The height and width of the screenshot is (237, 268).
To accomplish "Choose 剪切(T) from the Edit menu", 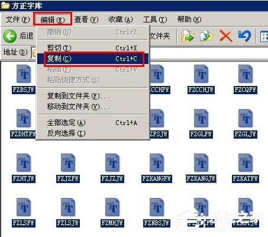I will [x=93, y=48].
